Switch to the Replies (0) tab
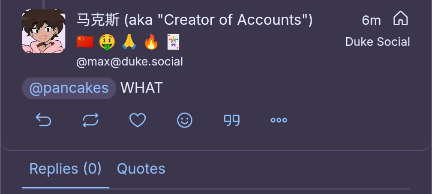Viewport: 432px width, 194px height. 65,169
